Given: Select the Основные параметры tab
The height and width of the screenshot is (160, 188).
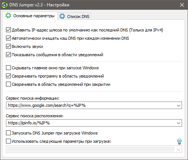Looking at the screenshot, I should coord(30,16).
